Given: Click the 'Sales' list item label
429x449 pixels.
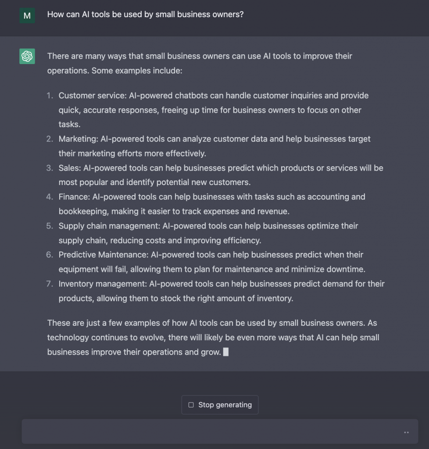Looking at the screenshot, I should (x=69, y=168).
